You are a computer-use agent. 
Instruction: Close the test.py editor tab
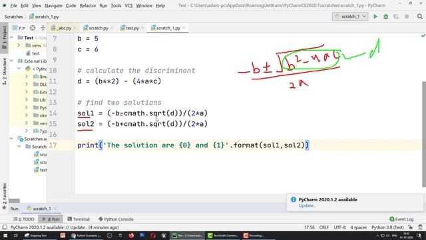click(142, 28)
